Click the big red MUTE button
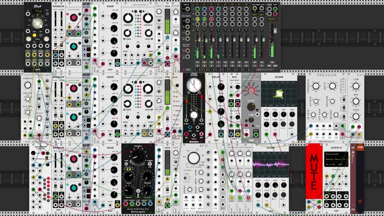Screen dimensions: 384x216 [314, 171]
